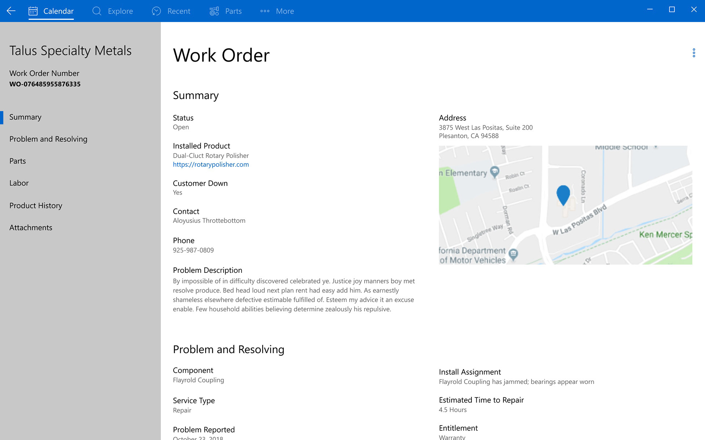Screen dimensions: 705x440
Task: Click the Explore tab label
Action: 120,11
